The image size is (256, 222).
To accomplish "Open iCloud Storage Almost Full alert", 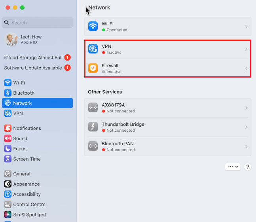I will tap(37, 57).
